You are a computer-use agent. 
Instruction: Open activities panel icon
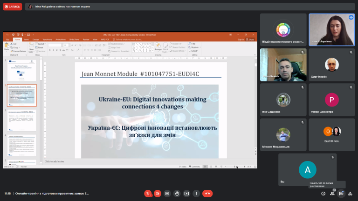tap(350, 194)
